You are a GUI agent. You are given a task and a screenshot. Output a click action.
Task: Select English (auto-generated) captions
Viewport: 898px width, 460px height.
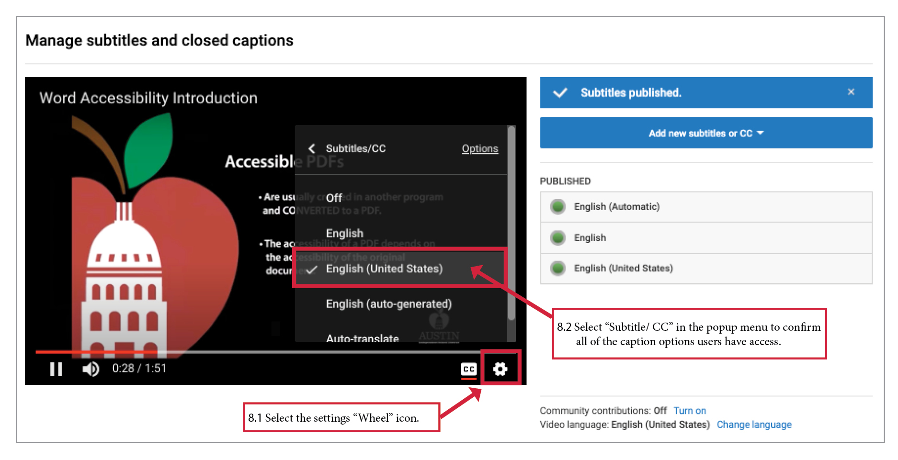[x=388, y=304]
